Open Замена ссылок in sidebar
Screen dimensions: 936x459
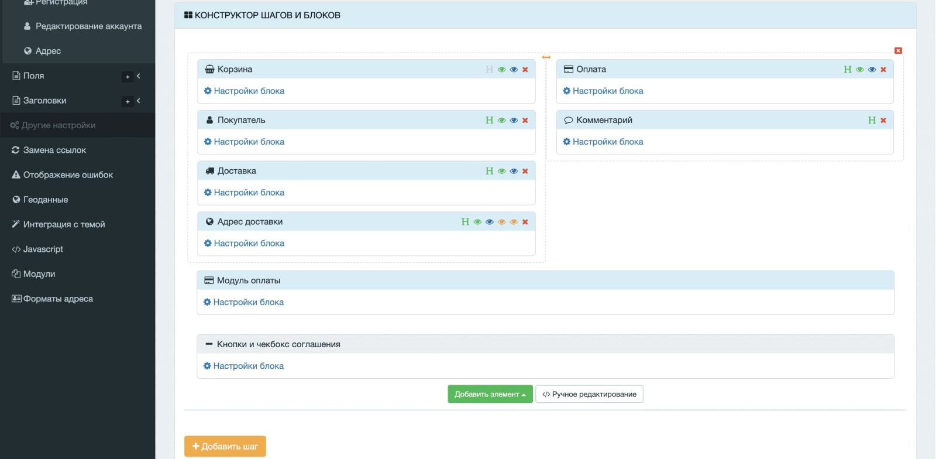click(49, 150)
